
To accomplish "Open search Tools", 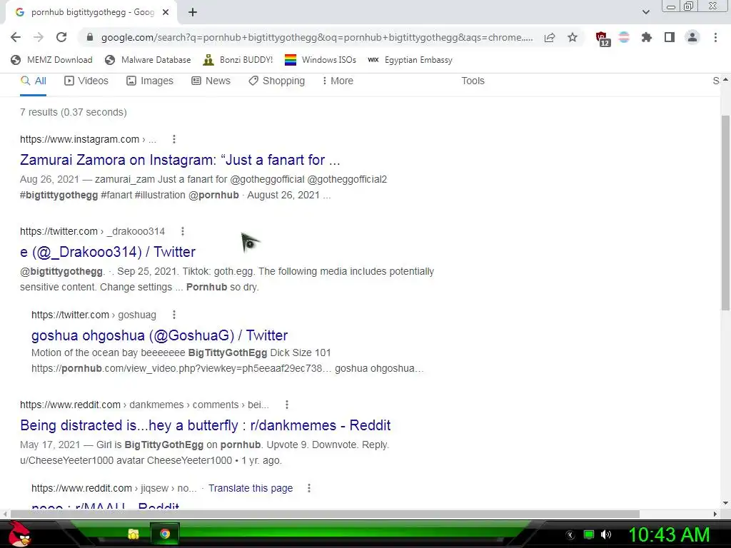I will (473, 81).
